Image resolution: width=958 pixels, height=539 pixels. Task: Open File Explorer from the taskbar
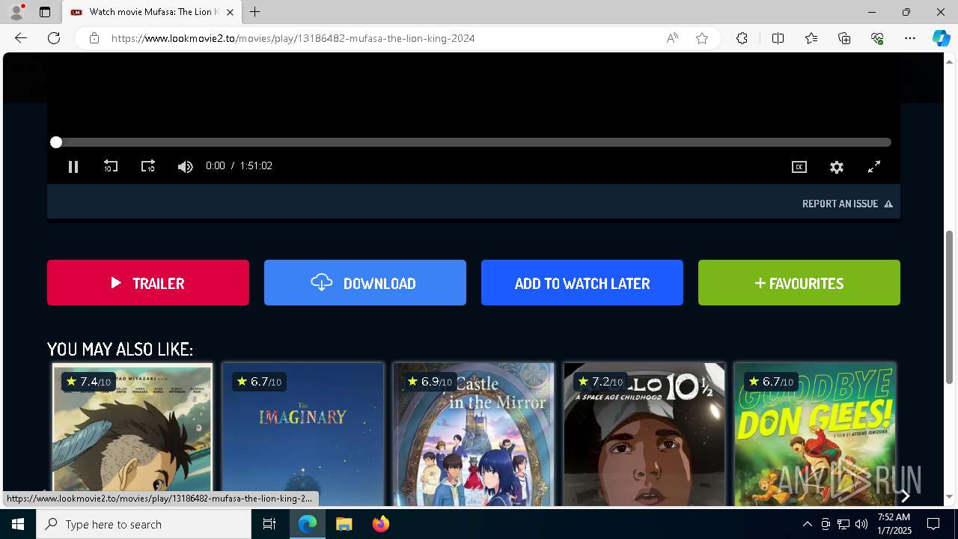tap(344, 524)
